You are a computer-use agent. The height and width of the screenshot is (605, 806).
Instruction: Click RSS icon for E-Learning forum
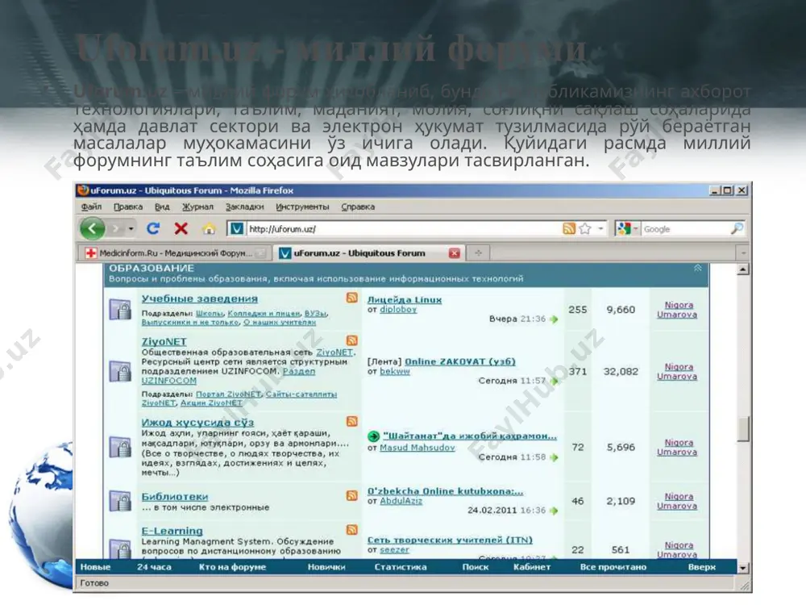pos(351,529)
